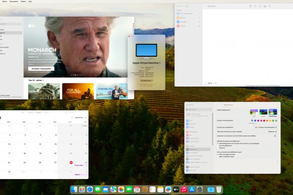This screenshot has width=293, height=195.
Task: Open the For All Mankind thumbnail
Action: pos(78,91)
